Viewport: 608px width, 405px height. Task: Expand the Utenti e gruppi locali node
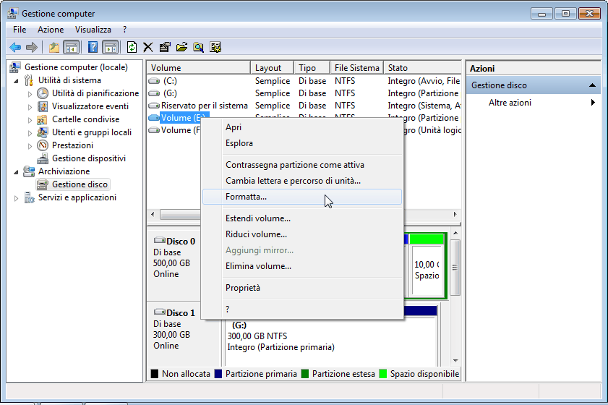30,133
